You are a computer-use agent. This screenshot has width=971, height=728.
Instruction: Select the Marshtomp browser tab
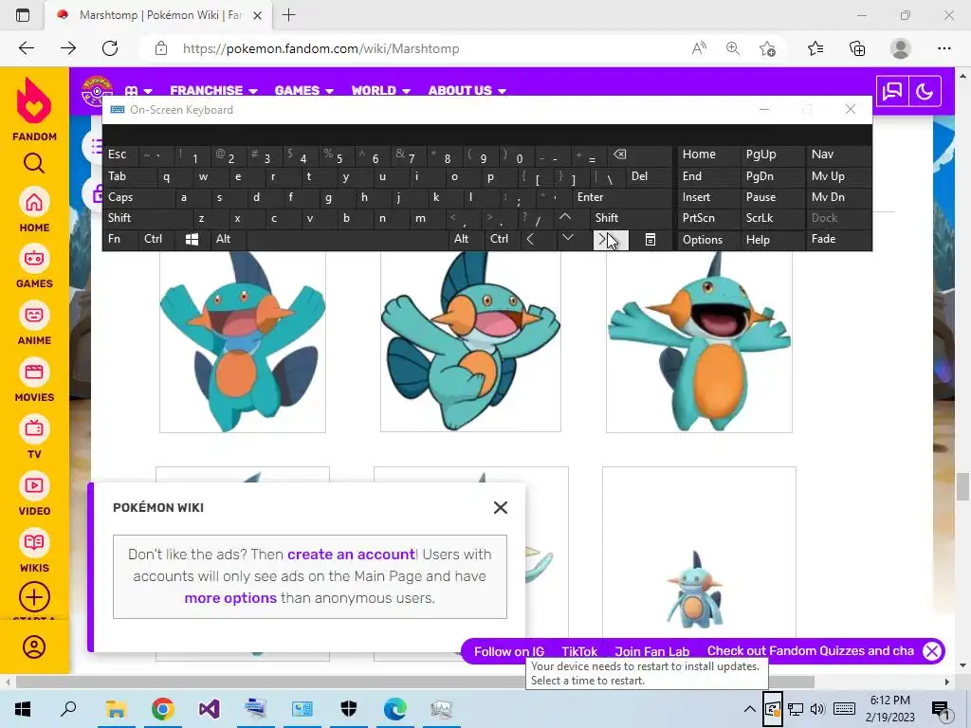point(158,15)
